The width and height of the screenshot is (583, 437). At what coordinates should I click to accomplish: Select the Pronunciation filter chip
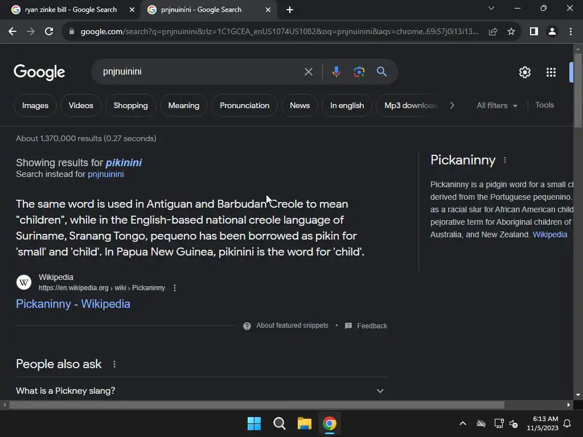click(x=244, y=105)
